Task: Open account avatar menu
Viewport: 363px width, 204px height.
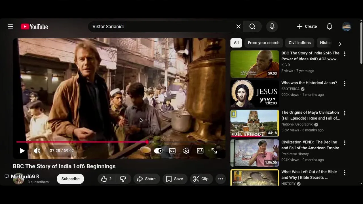Action: [x=346, y=26]
